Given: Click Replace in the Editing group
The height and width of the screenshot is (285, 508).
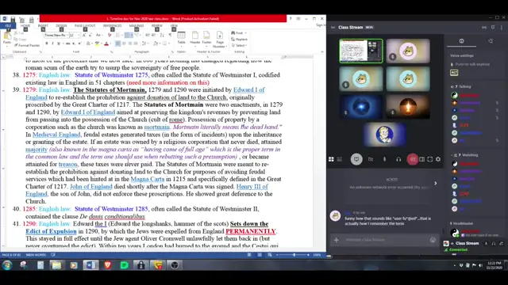Looking at the screenshot, I should click(x=240, y=39).
